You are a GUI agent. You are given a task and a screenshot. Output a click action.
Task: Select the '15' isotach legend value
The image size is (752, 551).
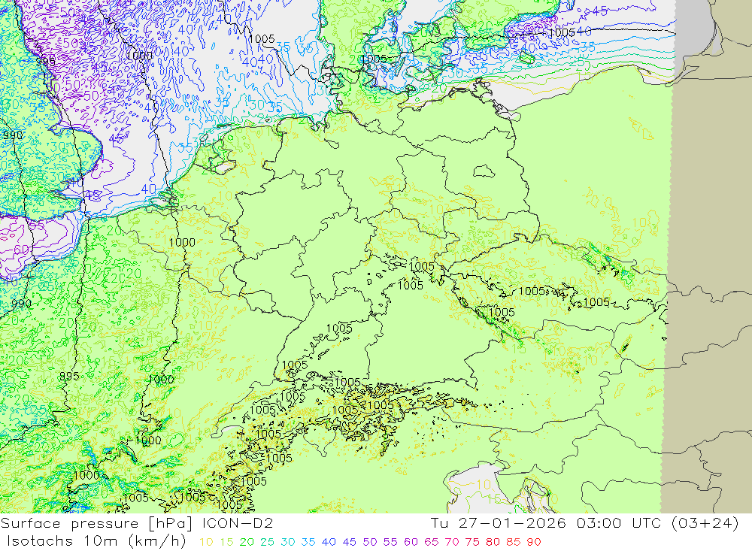click(x=227, y=543)
